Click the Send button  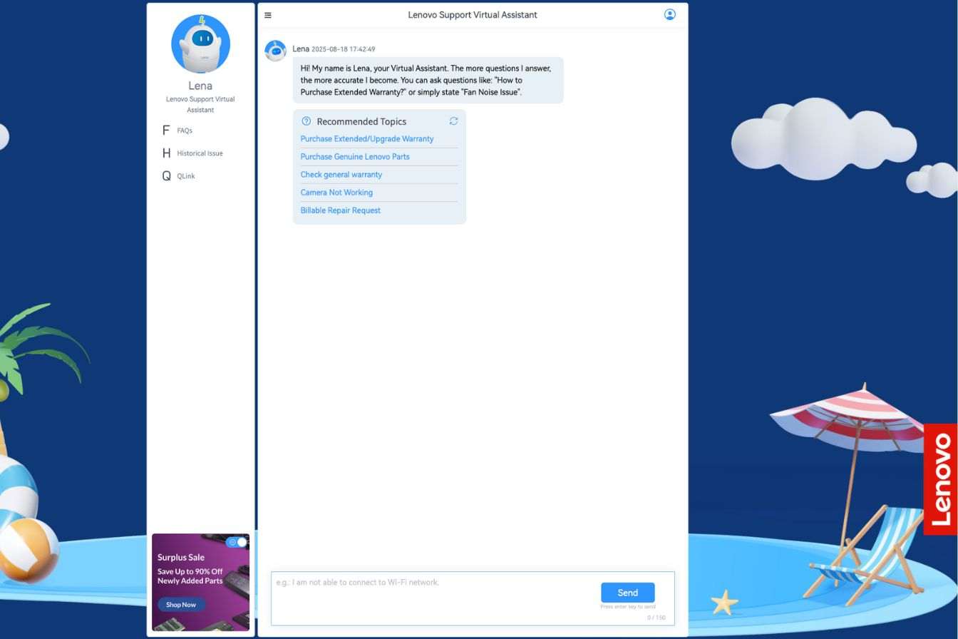(x=627, y=593)
